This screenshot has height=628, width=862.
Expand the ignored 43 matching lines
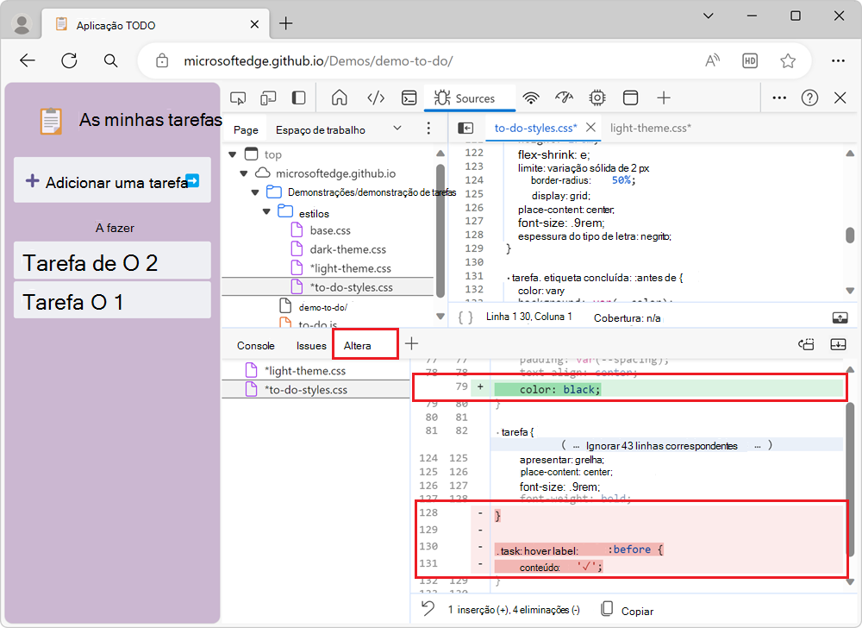(x=661, y=446)
